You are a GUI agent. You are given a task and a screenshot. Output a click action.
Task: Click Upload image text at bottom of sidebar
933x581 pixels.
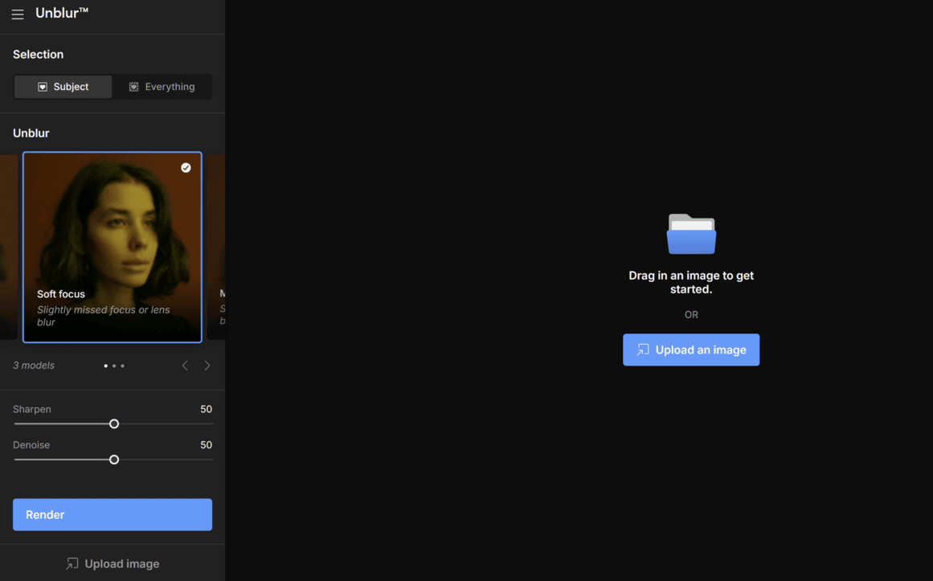(x=121, y=563)
